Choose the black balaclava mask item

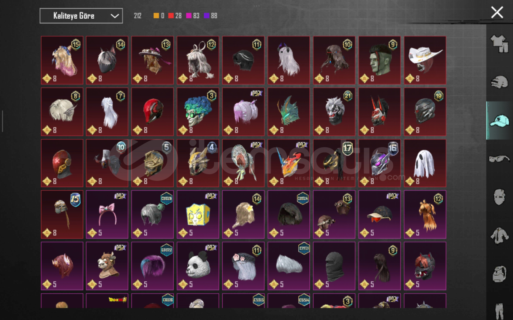pyautogui.click(x=334, y=266)
